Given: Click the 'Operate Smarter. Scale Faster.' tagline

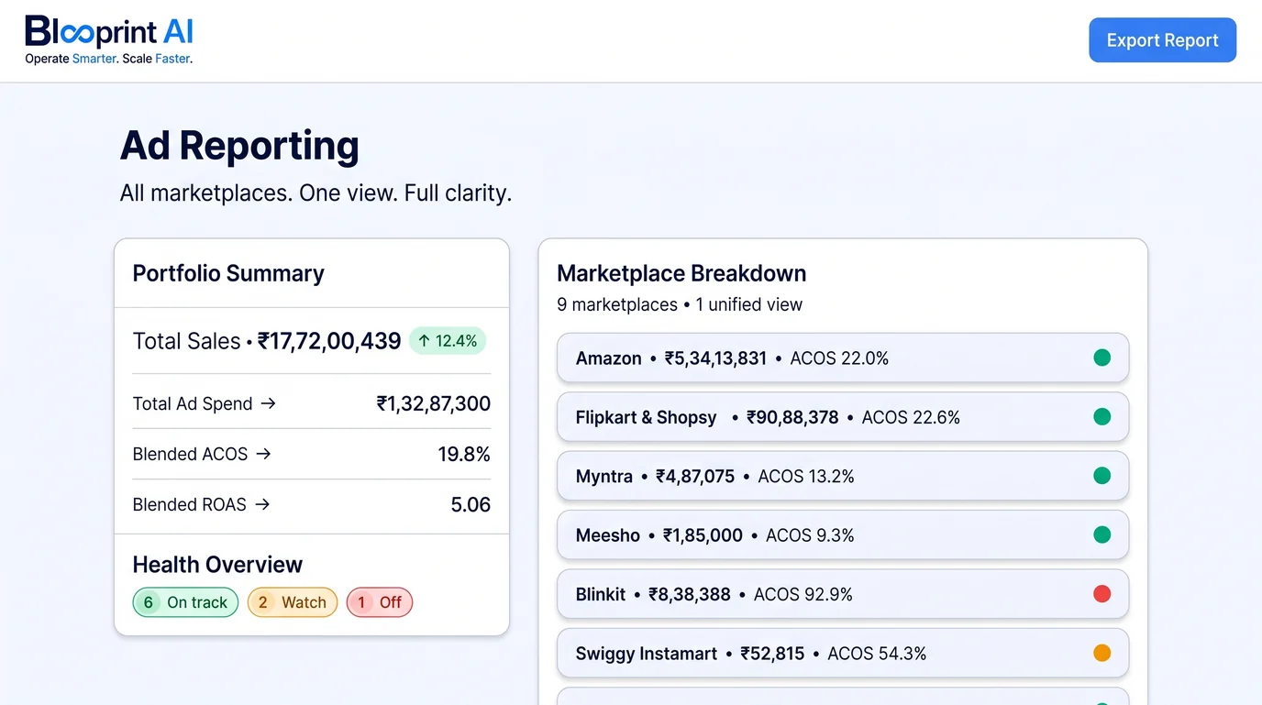Looking at the screenshot, I should pyautogui.click(x=109, y=59).
